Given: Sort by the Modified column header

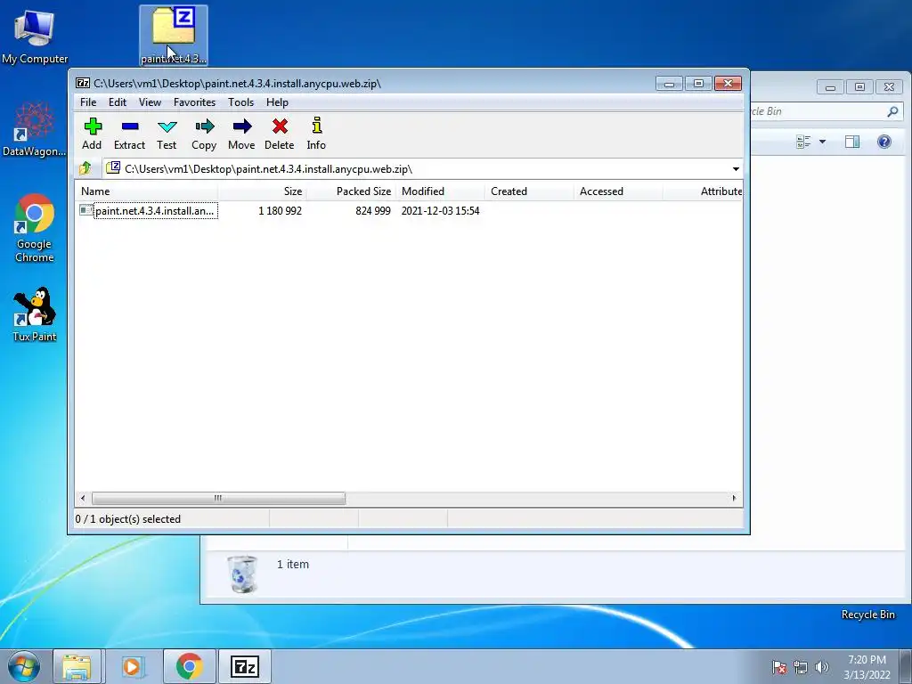Looking at the screenshot, I should pyautogui.click(x=440, y=191).
